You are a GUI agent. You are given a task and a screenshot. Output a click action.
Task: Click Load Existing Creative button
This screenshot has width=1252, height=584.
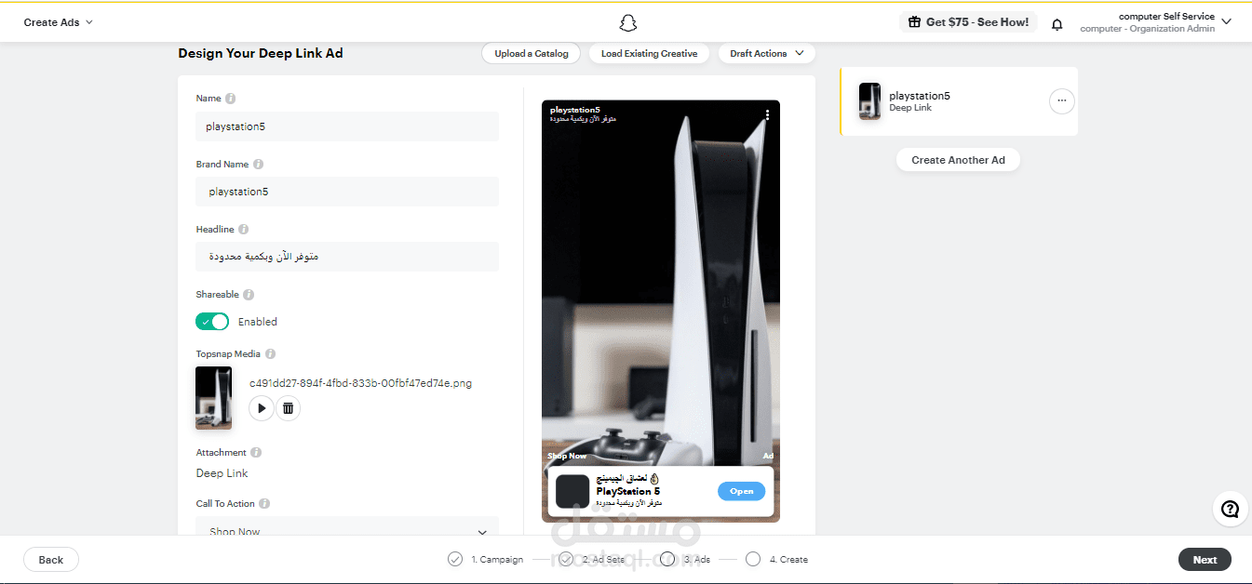tap(649, 54)
